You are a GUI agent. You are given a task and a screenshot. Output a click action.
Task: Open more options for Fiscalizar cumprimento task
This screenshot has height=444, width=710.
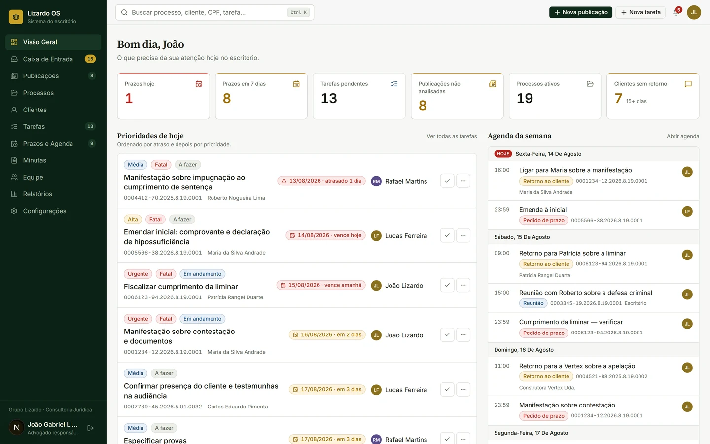[x=463, y=285]
